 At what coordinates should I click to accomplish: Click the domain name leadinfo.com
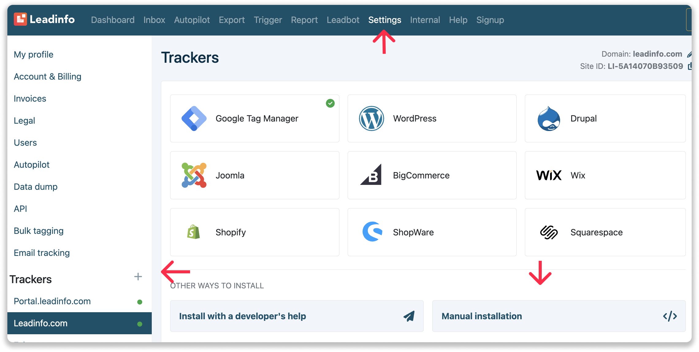pyautogui.click(x=657, y=54)
